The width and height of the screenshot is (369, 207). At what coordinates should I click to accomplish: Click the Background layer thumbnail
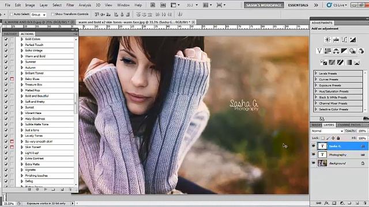(322, 163)
